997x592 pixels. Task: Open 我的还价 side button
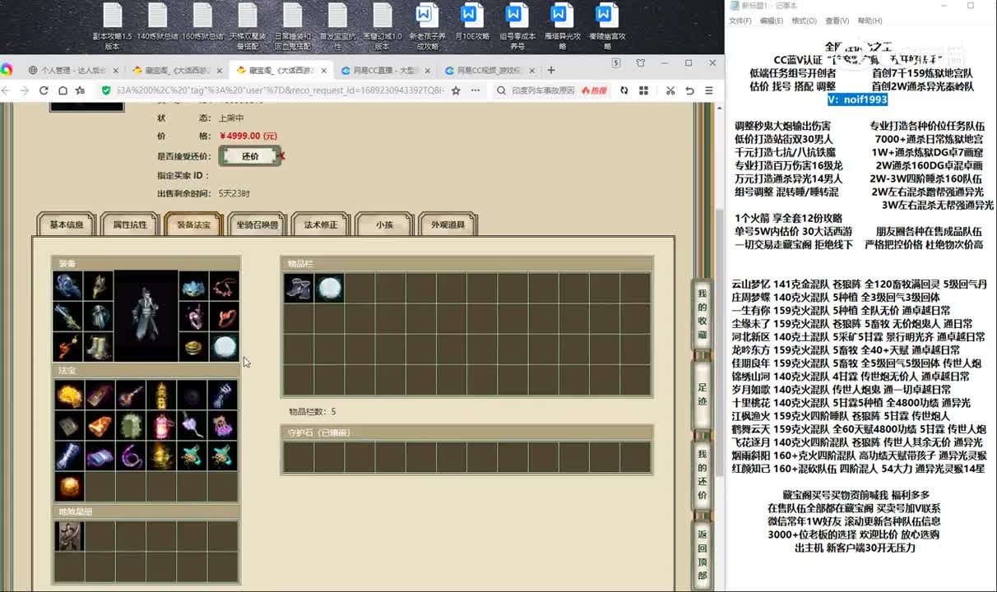click(x=703, y=474)
